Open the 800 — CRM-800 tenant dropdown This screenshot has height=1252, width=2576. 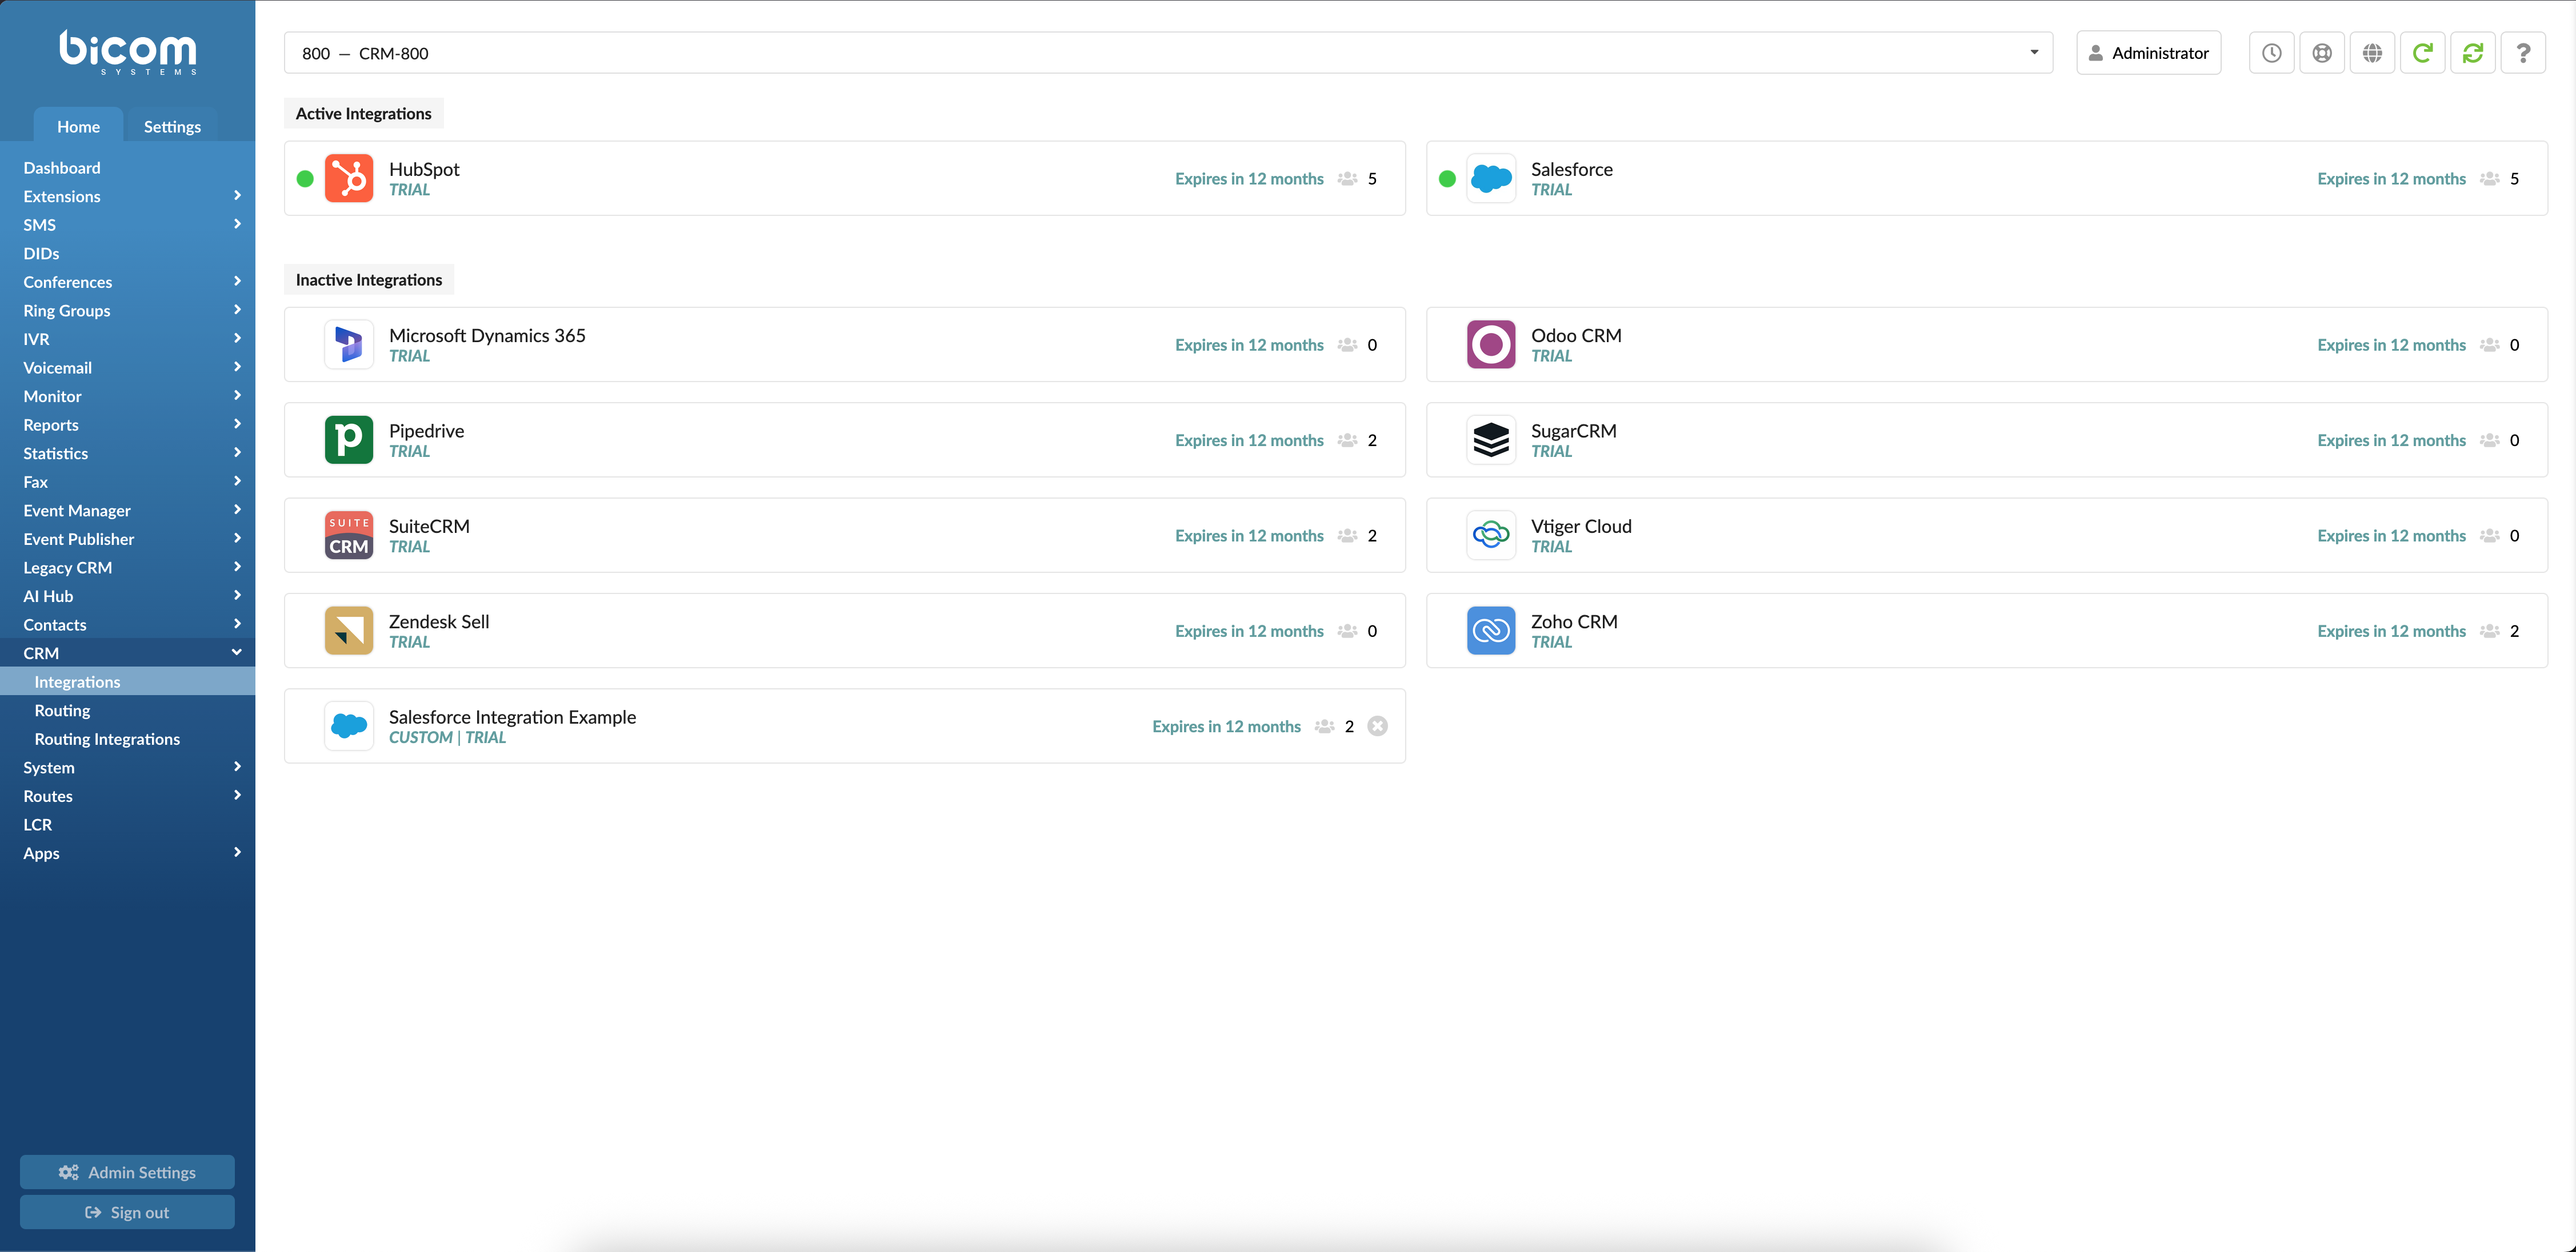point(1168,53)
